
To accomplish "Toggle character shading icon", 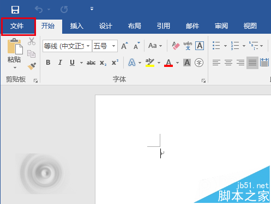I will click(187, 63).
